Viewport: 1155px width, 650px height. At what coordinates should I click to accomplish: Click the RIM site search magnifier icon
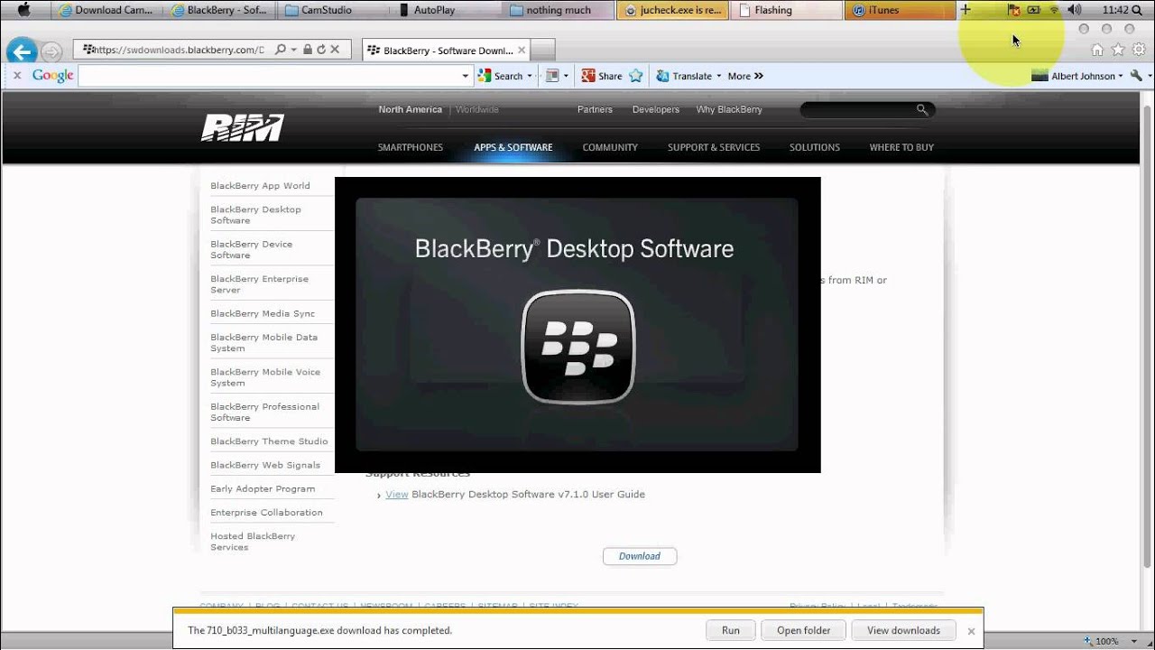click(x=921, y=109)
